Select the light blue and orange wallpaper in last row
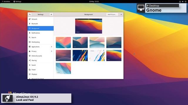This screenshot has width=188, height=105. pyautogui.click(x=63, y=69)
